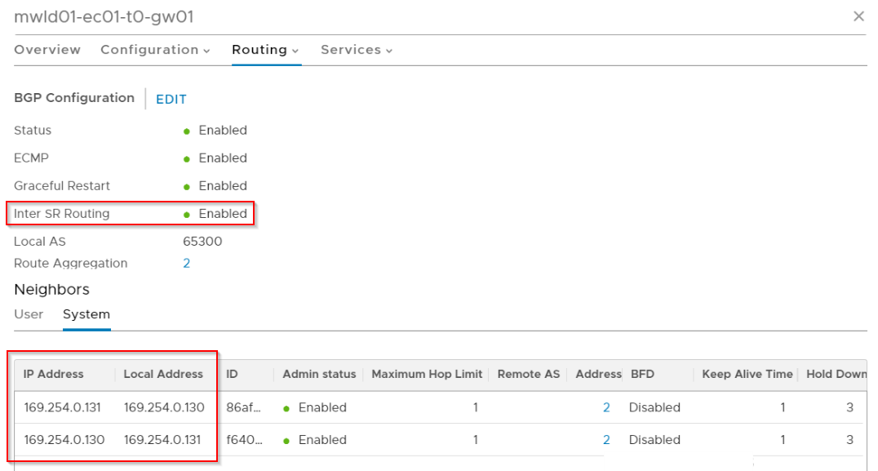Expand the Services dropdown menu

click(357, 50)
